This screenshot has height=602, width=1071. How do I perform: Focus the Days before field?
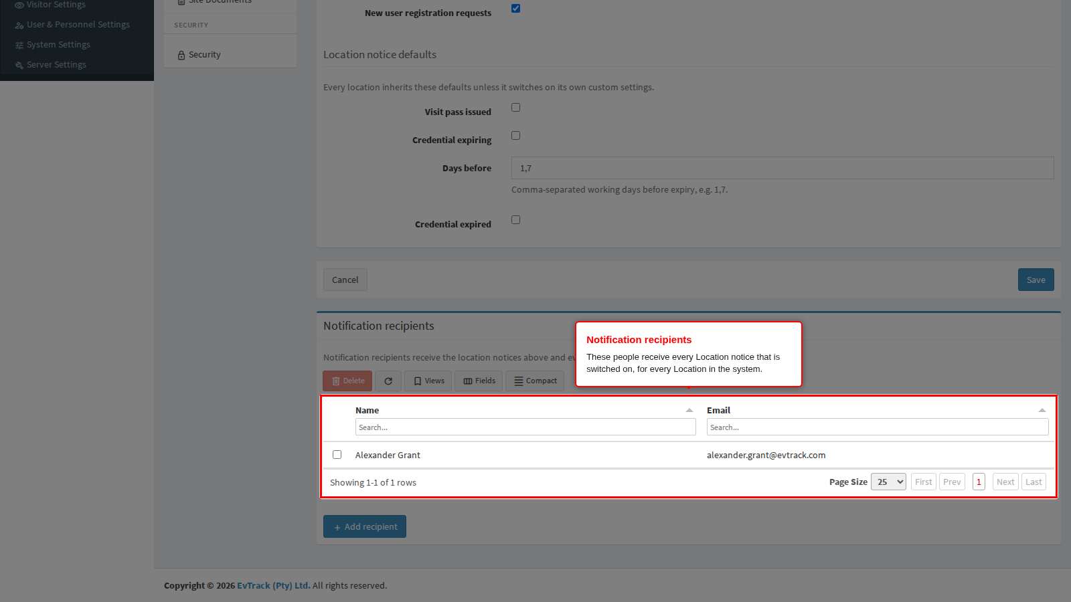click(x=782, y=168)
